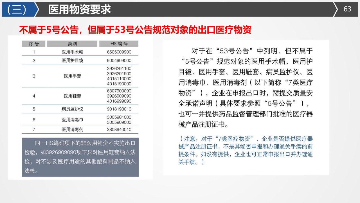This screenshot has width=360, height=203.
Task: Click the HS 编码 column header
Action: (x=119, y=44)
